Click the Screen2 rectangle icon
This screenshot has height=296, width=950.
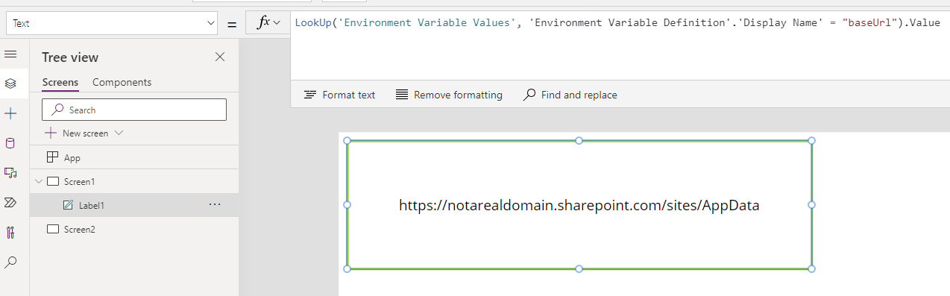pyautogui.click(x=52, y=229)
